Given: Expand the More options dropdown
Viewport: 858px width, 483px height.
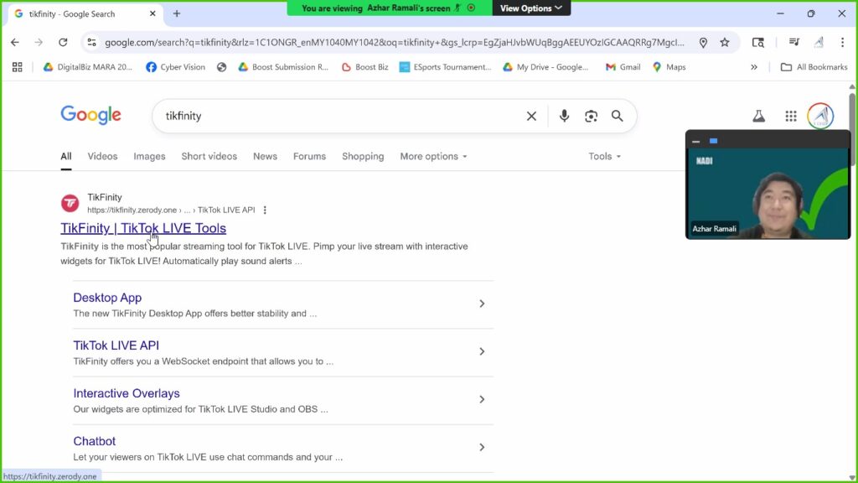Looking at the screenshot, I should pos(433,156).
